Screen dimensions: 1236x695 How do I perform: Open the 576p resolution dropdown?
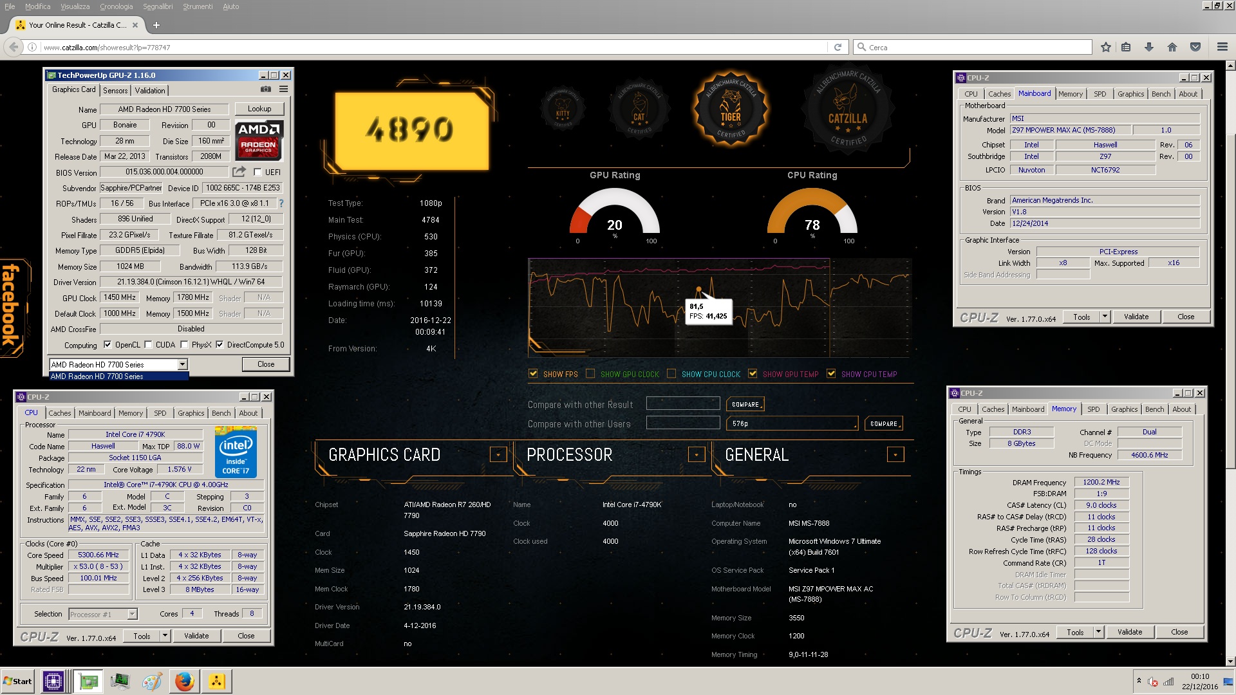(x=792, y=423)
